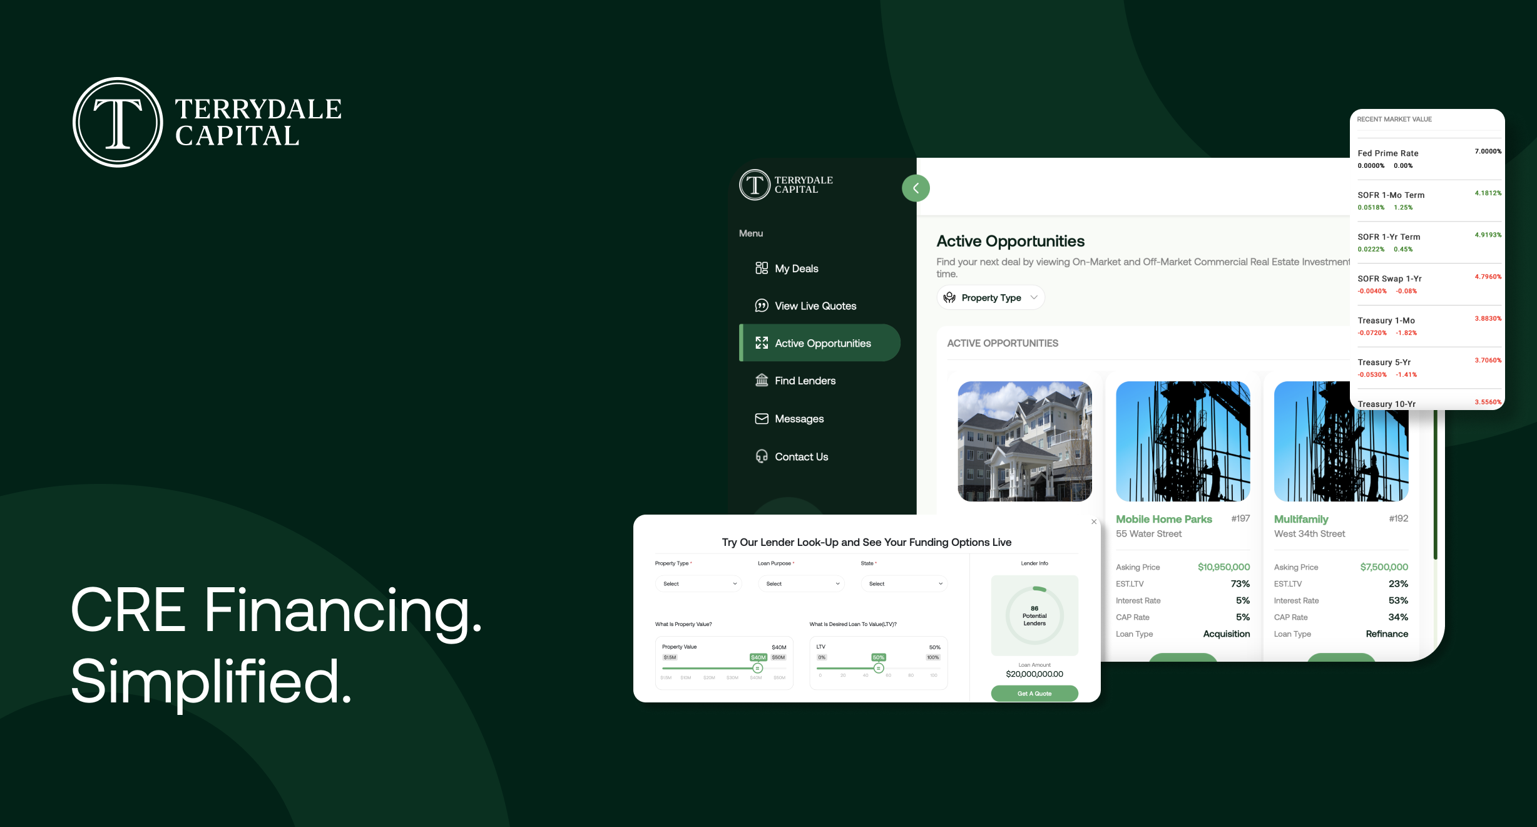Collapse sidebar with green chevron button
The height and width of the screenshot is (827, 1537).
[x=916, y=188]
